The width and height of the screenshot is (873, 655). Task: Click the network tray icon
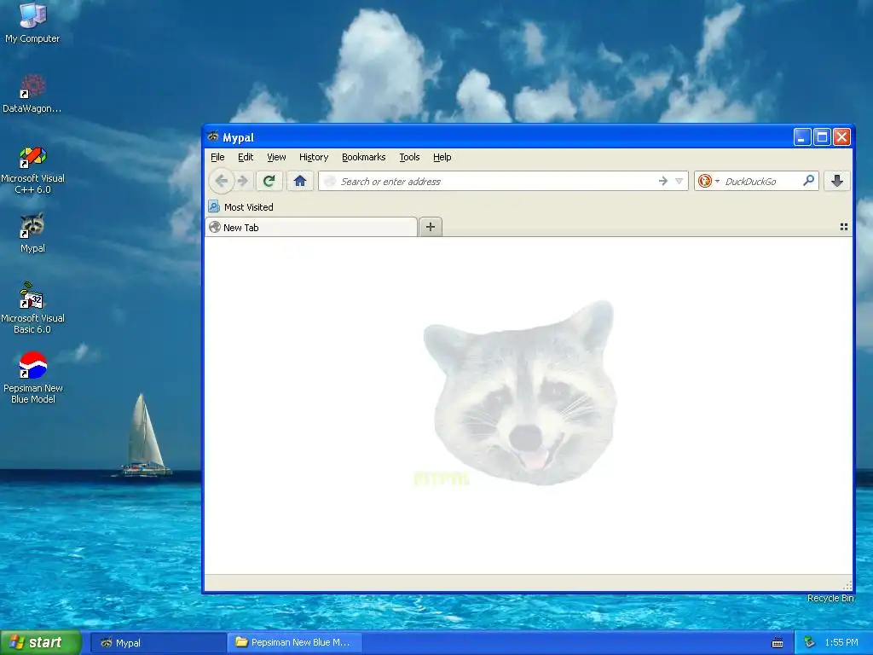tap(809, 643)
